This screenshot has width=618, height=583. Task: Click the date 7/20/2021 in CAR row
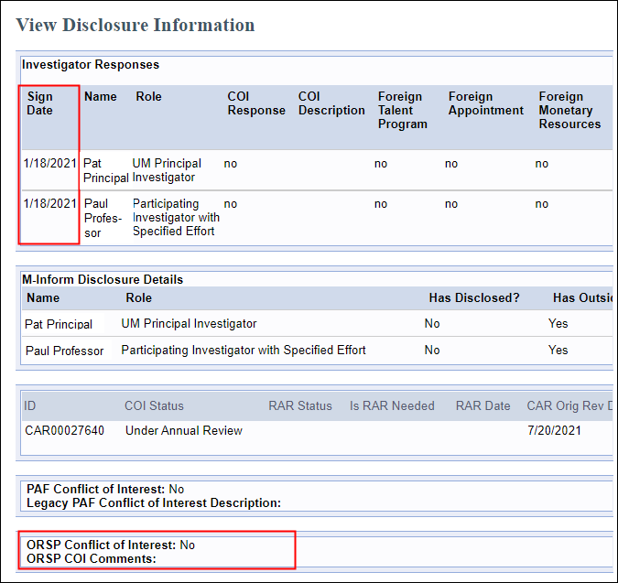click(x=554, y=430)
